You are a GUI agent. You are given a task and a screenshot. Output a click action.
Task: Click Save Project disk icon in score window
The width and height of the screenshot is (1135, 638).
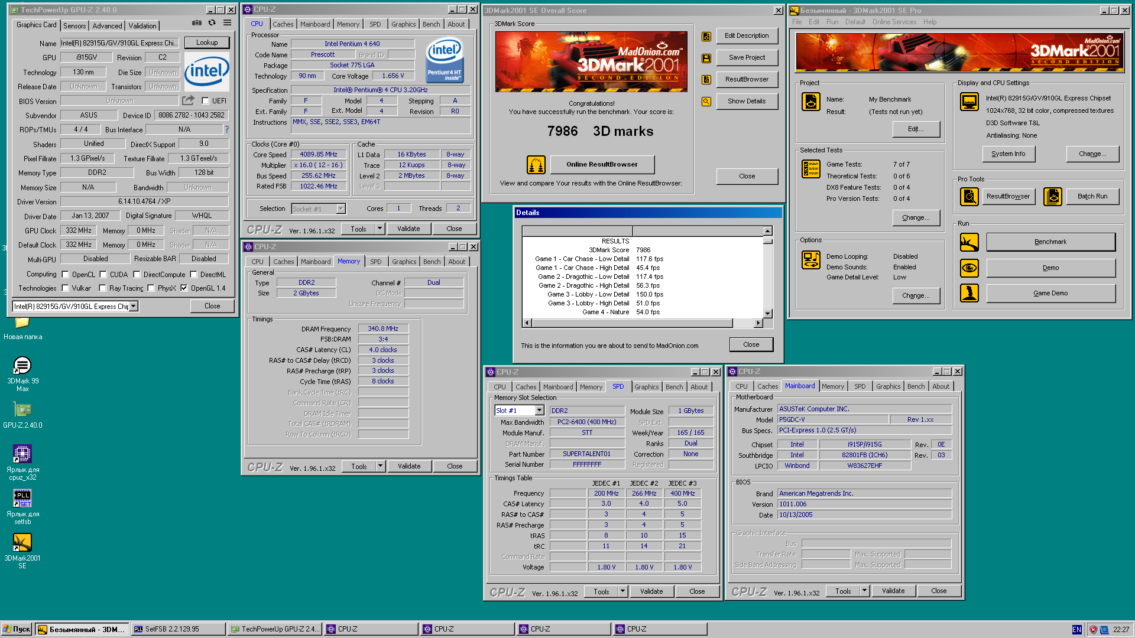706,58
